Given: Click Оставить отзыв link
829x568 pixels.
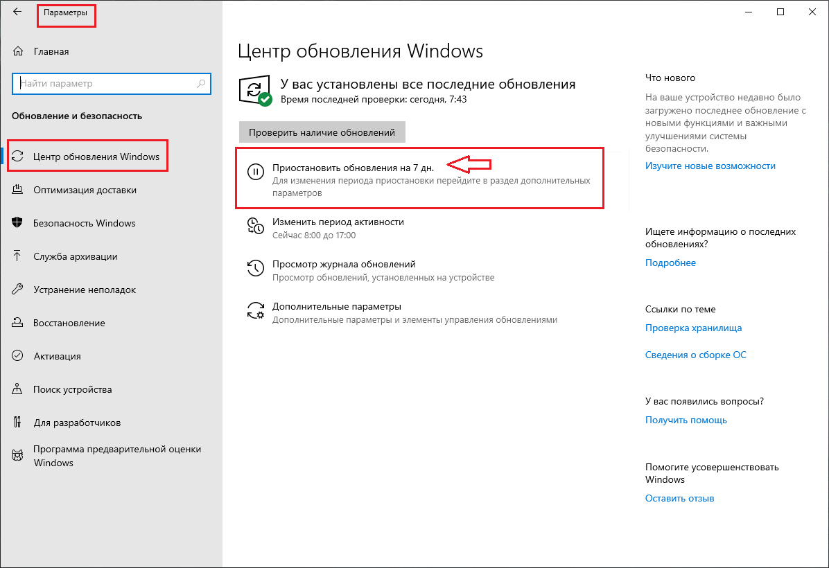Looking at the screenshot, I should click(679, 499).
